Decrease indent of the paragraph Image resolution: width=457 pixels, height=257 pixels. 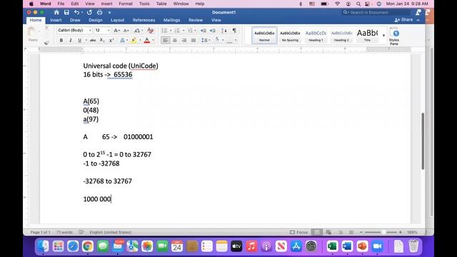click(x=203, y=31)
